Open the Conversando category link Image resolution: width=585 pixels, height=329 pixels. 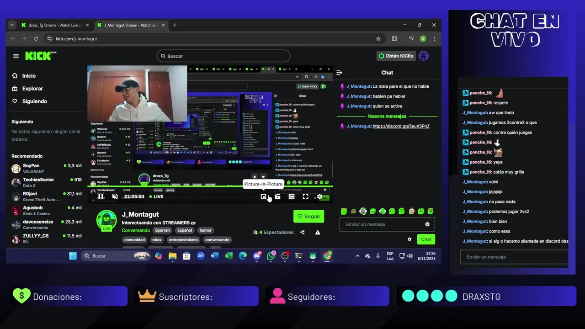(136, 230)
